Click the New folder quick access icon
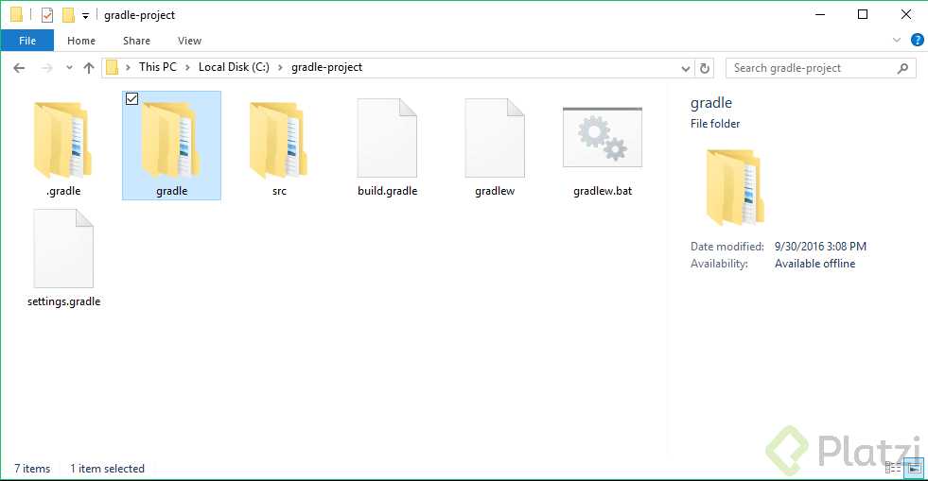This screenshot has height=481, width=928. [68, 15]
